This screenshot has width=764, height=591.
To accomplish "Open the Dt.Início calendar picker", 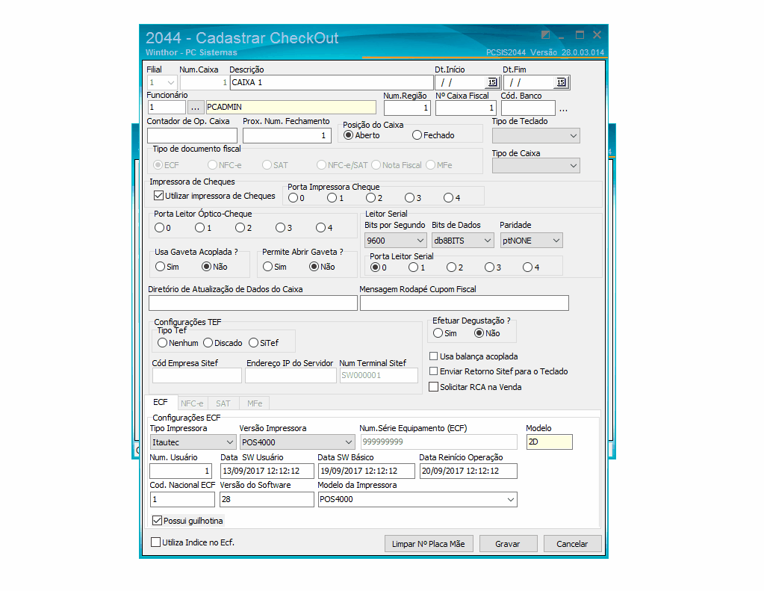I will [492, 82].
